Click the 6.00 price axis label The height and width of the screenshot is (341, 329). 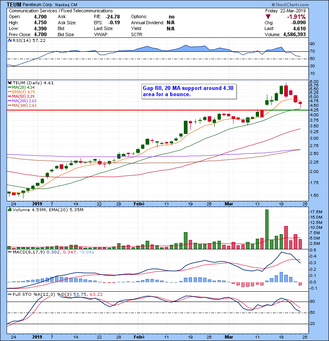pyautogui.click(x=314, y=82)
